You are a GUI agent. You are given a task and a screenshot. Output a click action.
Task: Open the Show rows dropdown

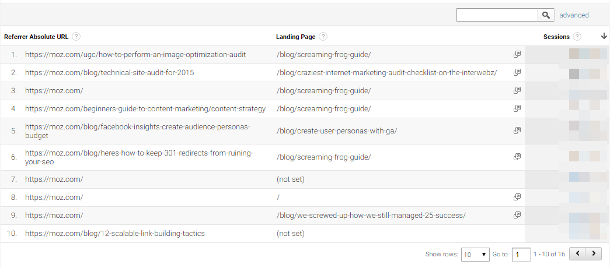[x=475, y=254]
